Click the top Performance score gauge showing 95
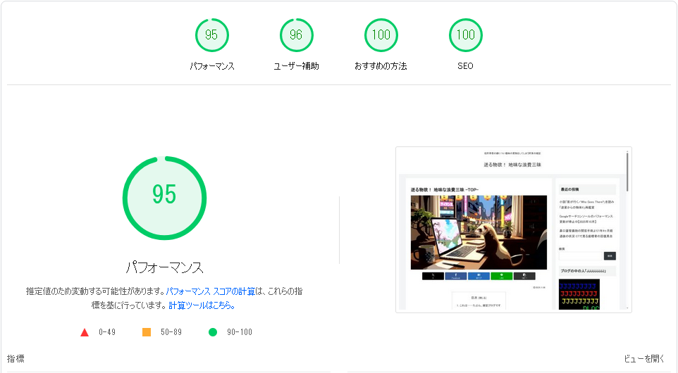Viewport: 678px width, 373px height. click(211, 35)
